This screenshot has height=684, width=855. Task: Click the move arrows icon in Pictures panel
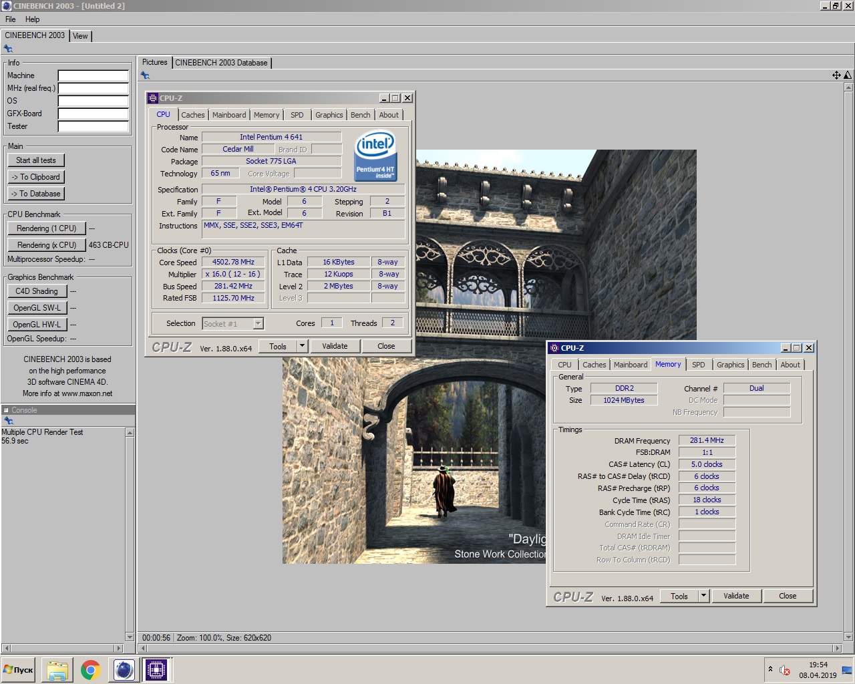[x=836, y=75]
